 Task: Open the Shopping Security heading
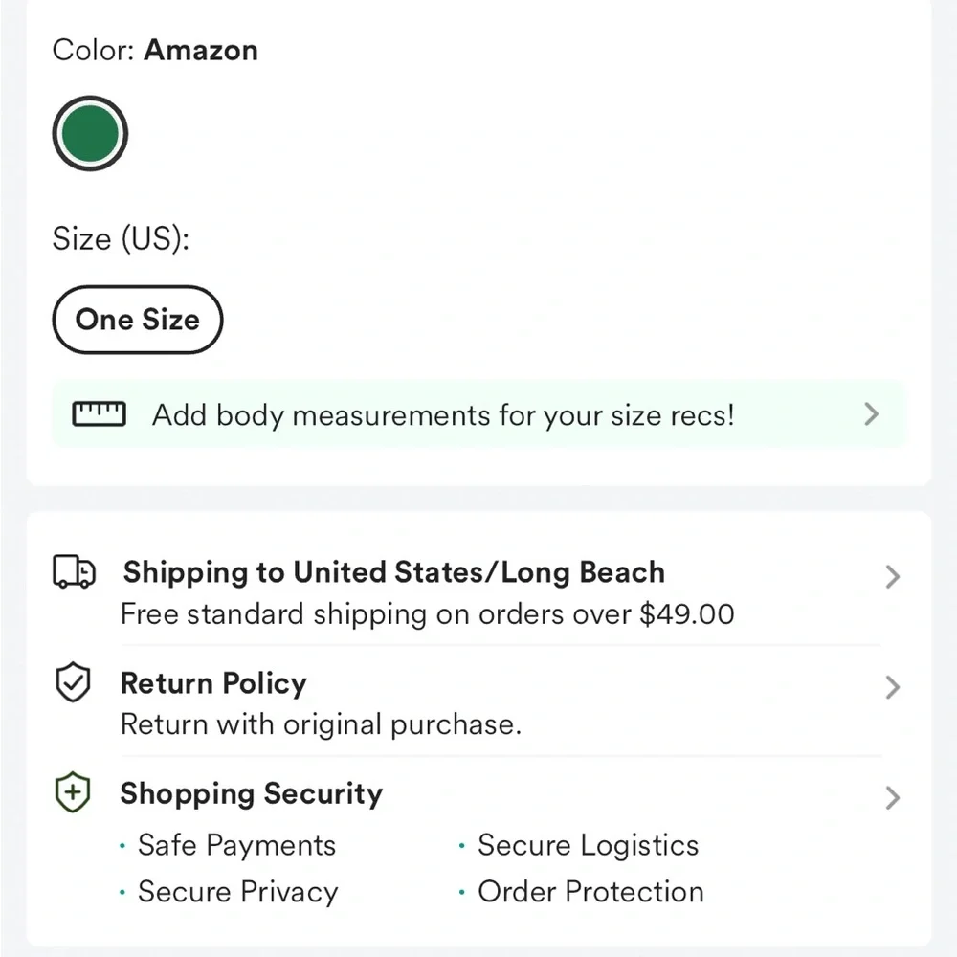(252, 794)
